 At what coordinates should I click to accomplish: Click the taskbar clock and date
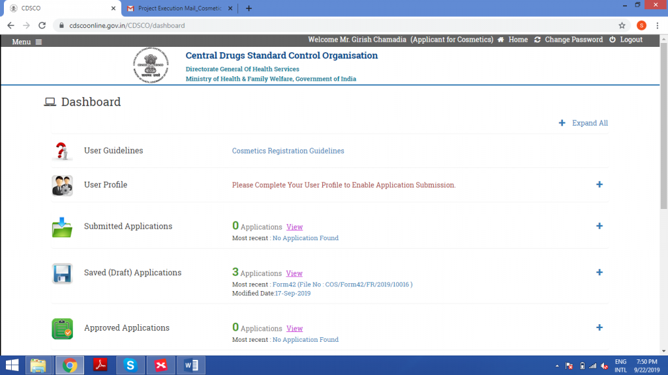646,366
